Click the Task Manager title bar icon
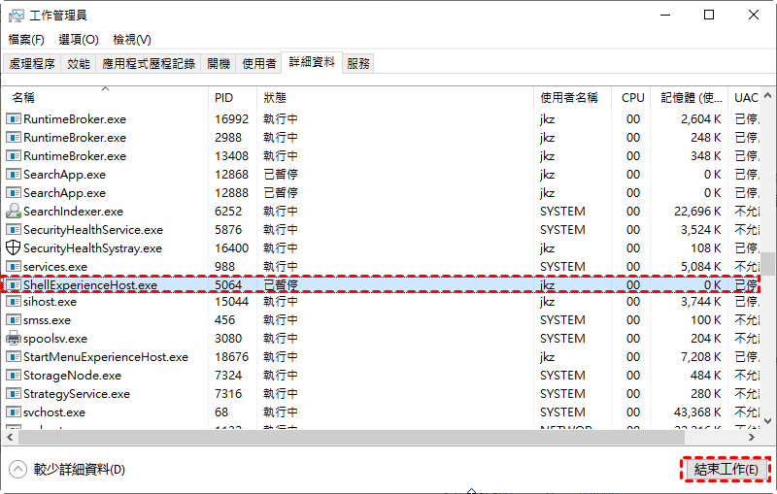Image resolution: width=777 pixels, height=494 pixels. pyautogui.click(x=16, y=16)
